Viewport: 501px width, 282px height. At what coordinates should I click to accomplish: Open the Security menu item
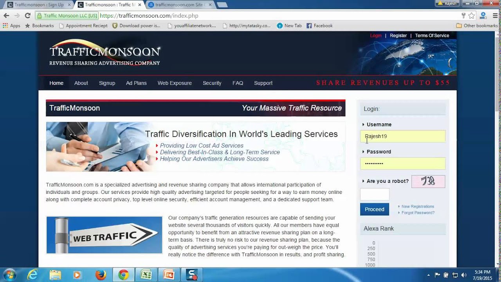click(212, 83)
